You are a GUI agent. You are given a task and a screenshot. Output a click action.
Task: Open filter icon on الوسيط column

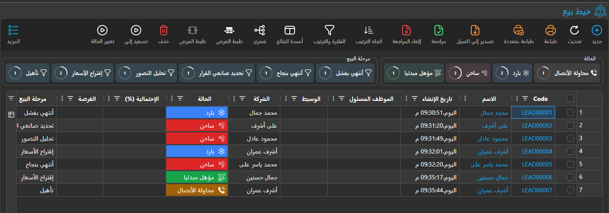[295, 99]
